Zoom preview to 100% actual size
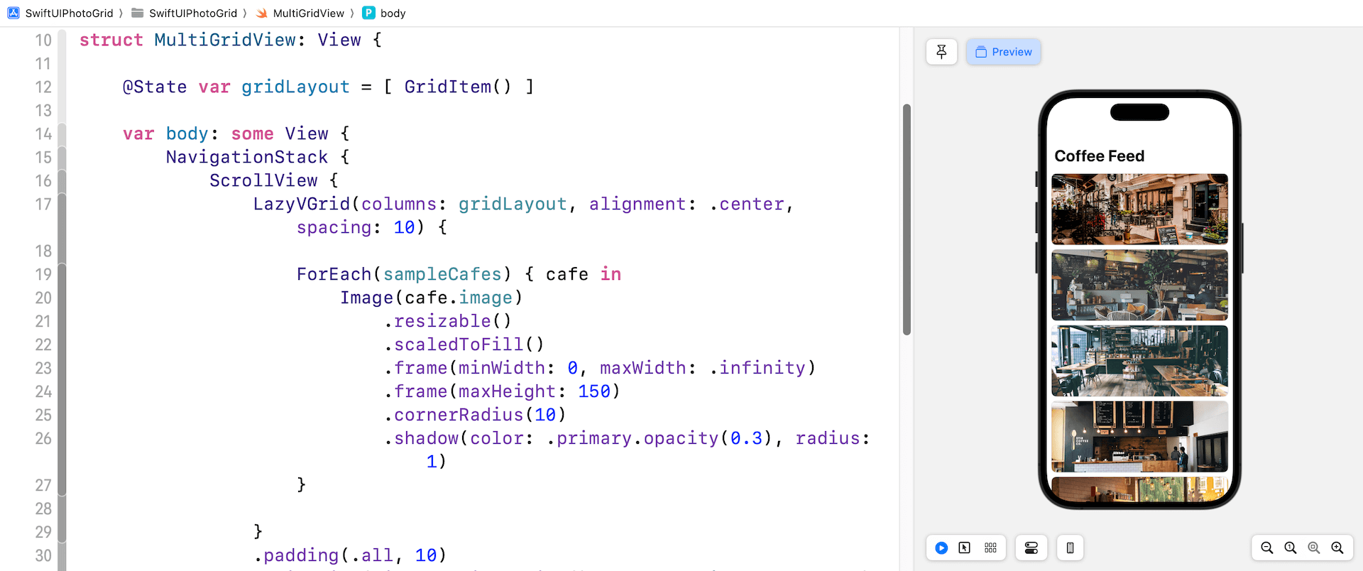This screenshot has height=571, width=1363. (x=1290, y=548)
